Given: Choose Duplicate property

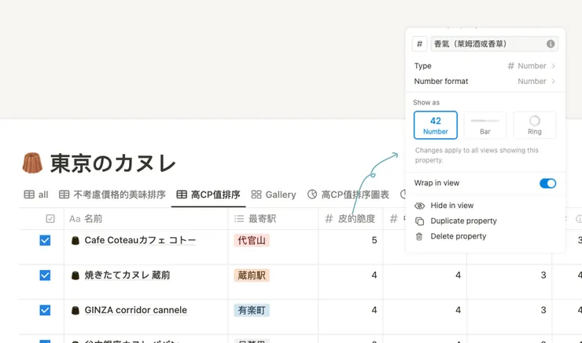Looking at the screenshot, I should [484, 221].
